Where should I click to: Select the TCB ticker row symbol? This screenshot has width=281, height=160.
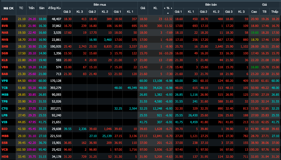click(5, 88)
